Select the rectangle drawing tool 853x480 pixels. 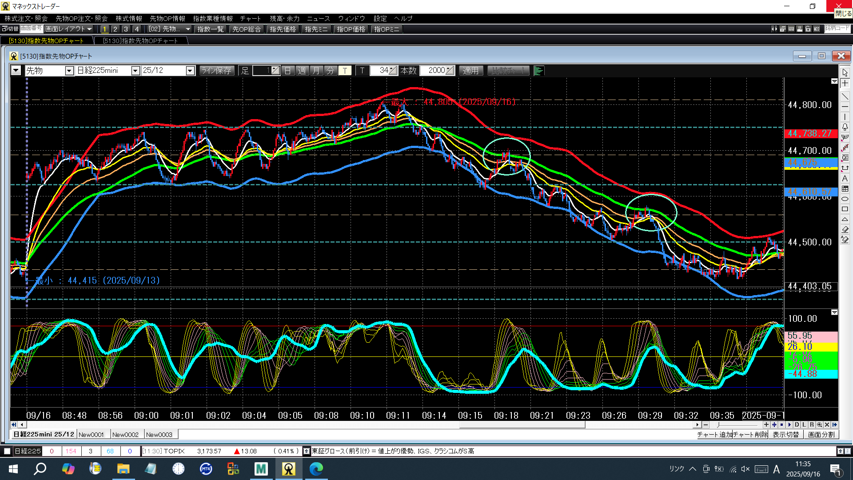845,209
